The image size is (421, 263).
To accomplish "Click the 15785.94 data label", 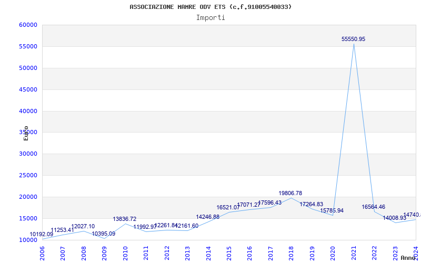I will click(332, 211).
